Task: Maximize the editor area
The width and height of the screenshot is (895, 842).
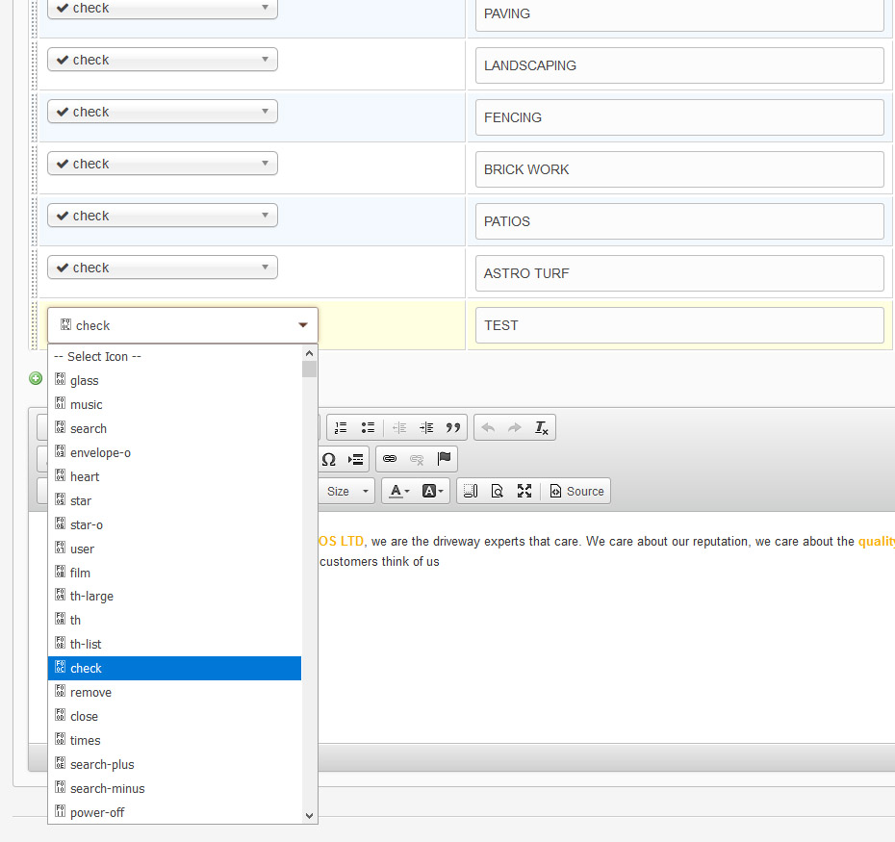Action: tap(524, 491)
